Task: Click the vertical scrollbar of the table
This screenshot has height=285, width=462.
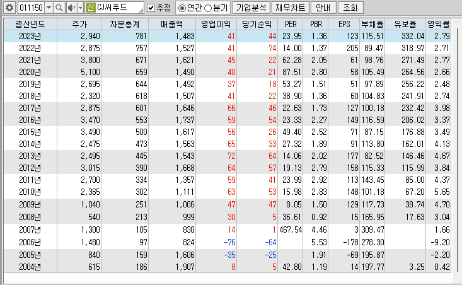Action: 458,150
